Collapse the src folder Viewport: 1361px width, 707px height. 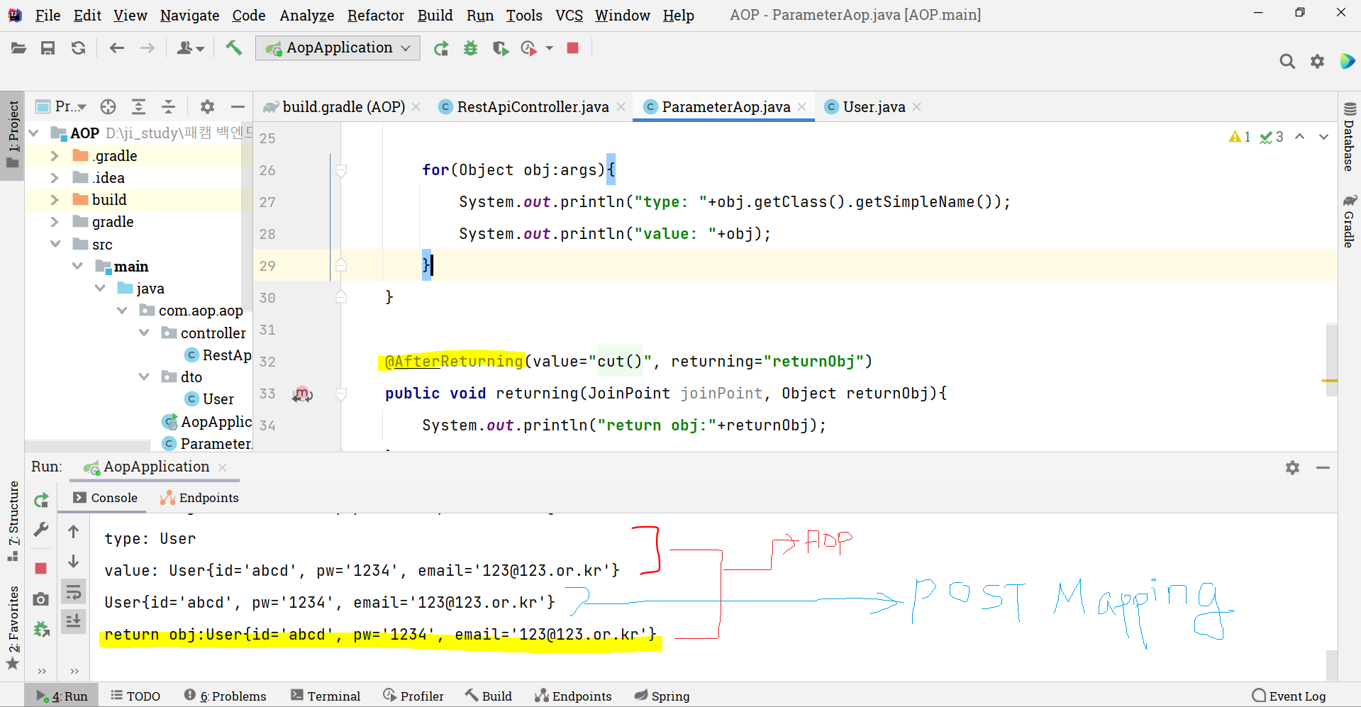coord(55,244)
